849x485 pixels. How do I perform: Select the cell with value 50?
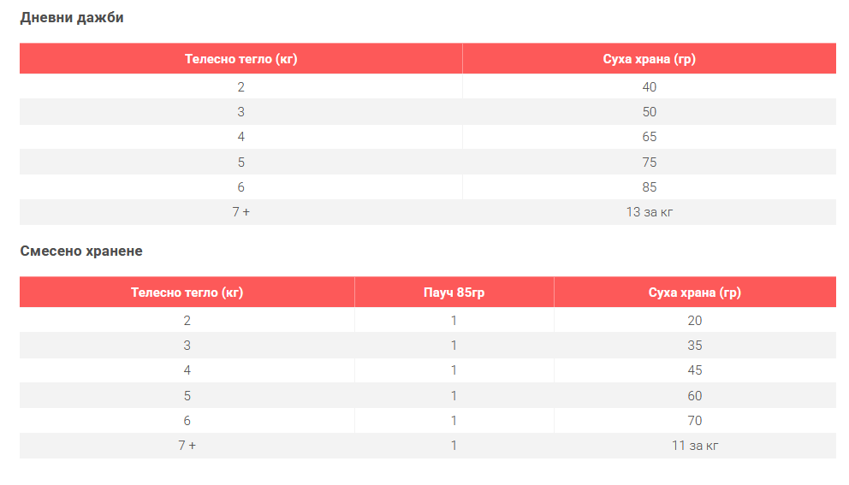(x=649, y=112)
